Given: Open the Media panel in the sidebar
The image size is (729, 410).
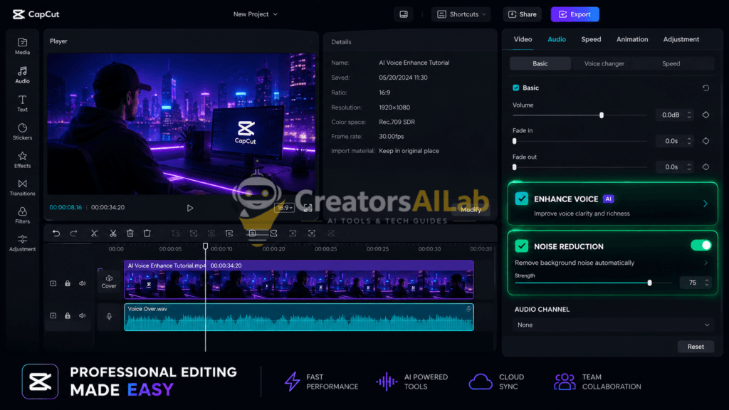Looking at the screenshot, I should pyautogui.click(x=22, y=46).
